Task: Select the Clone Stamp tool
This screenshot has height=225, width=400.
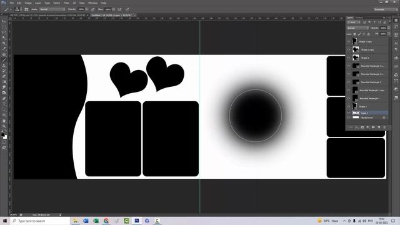Action: coord(4,66)
